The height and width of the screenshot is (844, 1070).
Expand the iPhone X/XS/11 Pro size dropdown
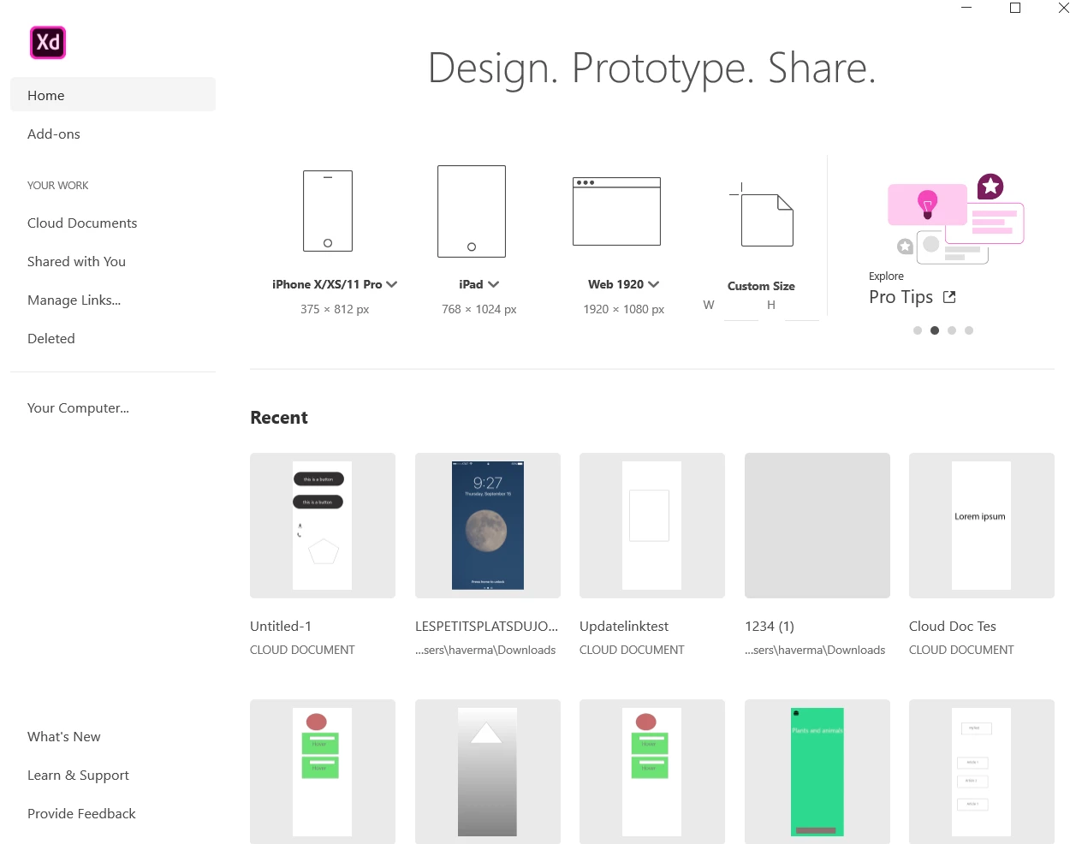(x=392, y=284)
